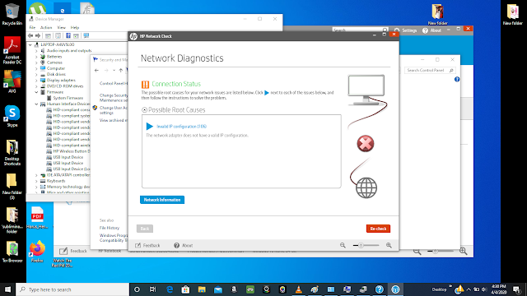The height and width of the screenshot is (296, 527).
Task: Open the Invalid IP configuration (106) link
Action: 181,127
